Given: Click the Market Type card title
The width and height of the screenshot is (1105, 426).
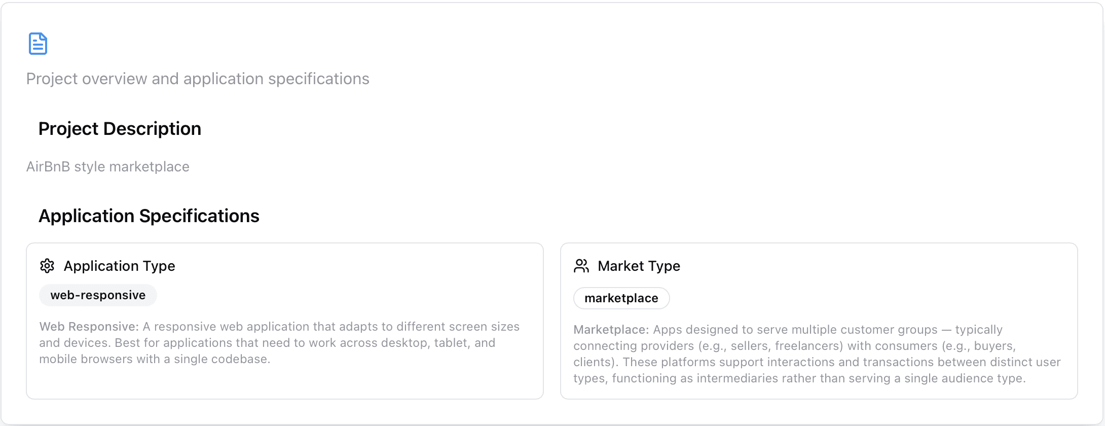Looking at the screenshot, I should click(639, 266).
